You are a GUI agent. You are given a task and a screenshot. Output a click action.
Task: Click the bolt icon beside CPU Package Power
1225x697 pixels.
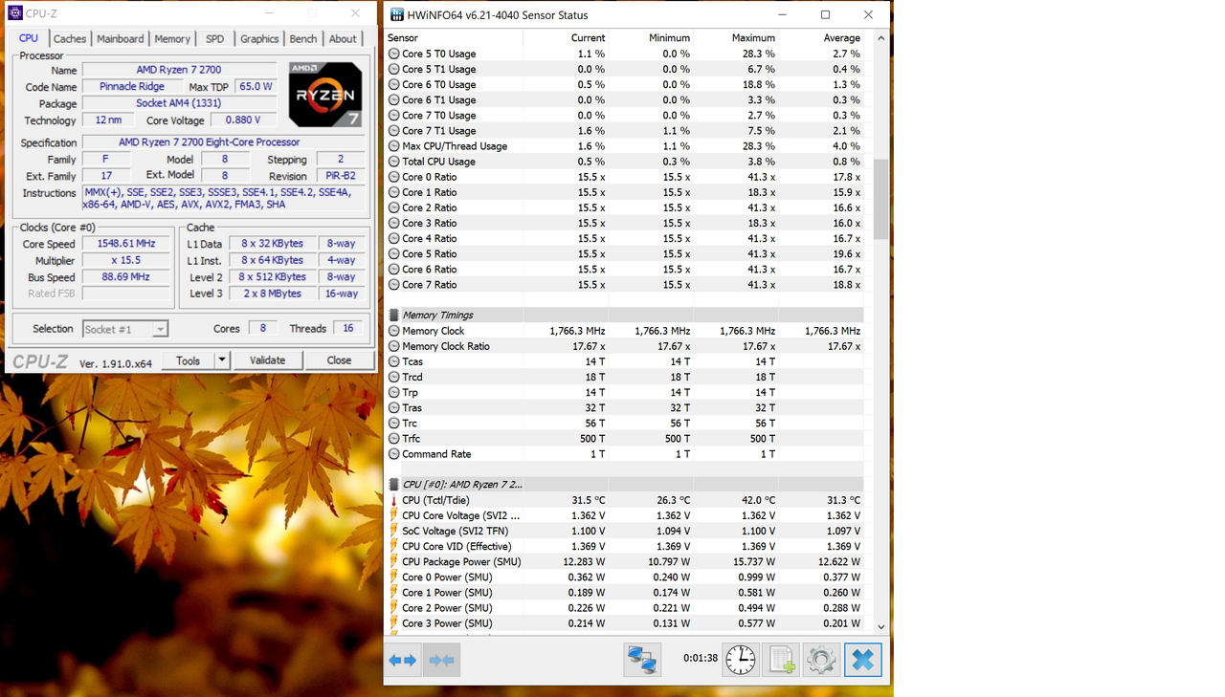point(393,561)
